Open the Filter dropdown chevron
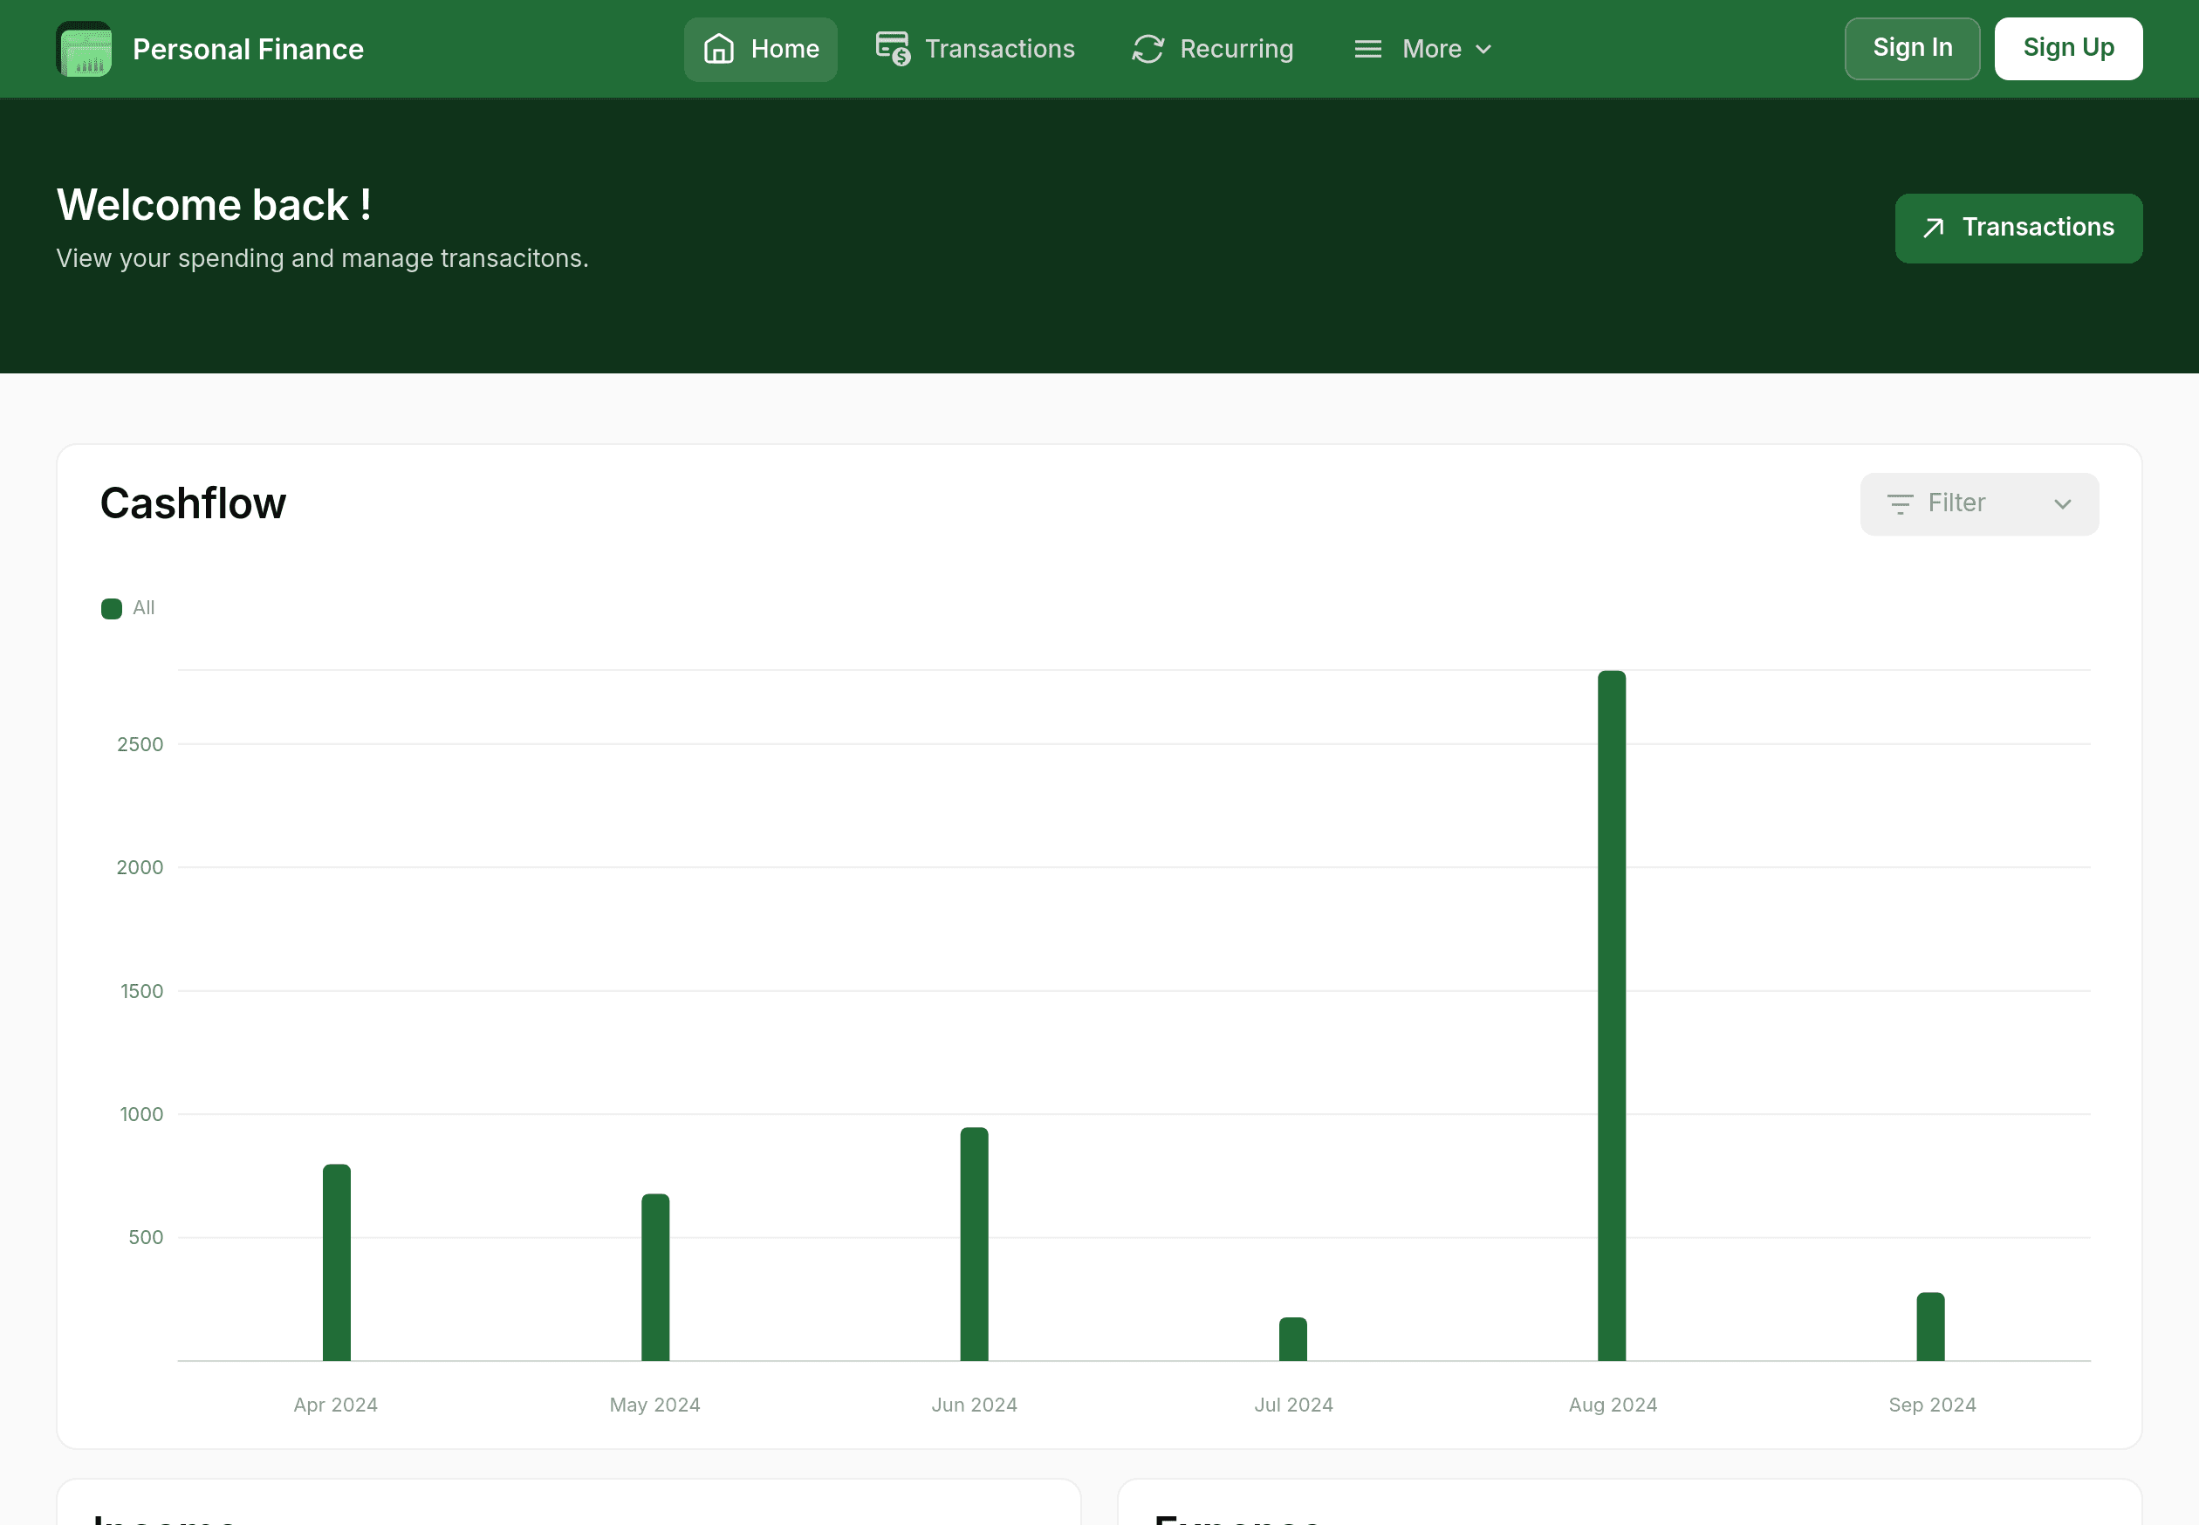This screenshot has width=2199, height=1525. pyautogui.click(x=2062, y=503)
